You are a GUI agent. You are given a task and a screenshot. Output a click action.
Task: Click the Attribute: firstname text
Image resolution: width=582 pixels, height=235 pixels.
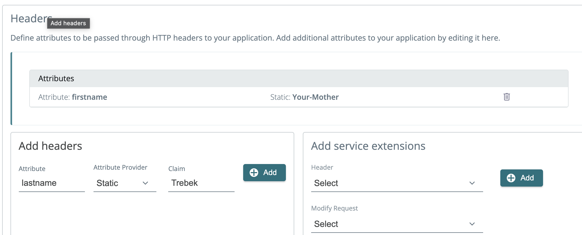73,97
